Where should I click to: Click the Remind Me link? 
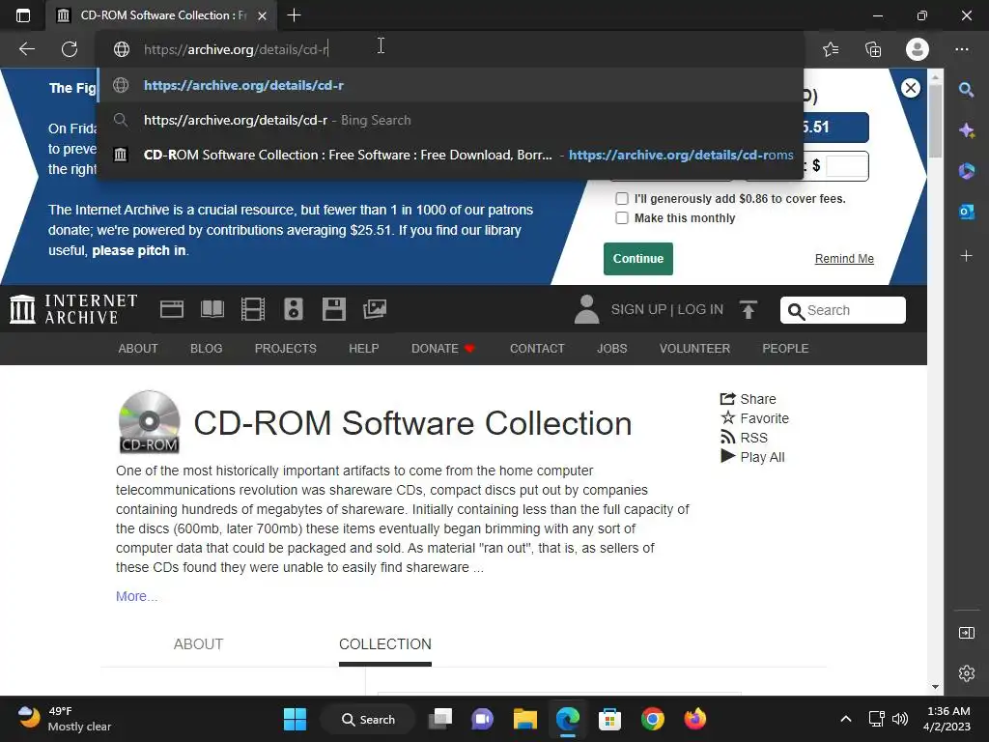pos(844,259)
